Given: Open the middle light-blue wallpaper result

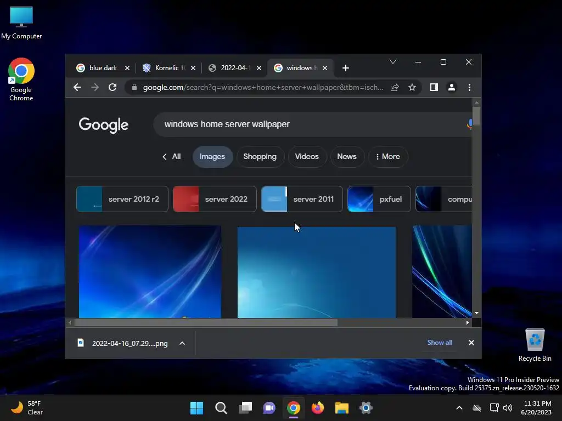Looking at the screenshot, I should click(317, 272).
